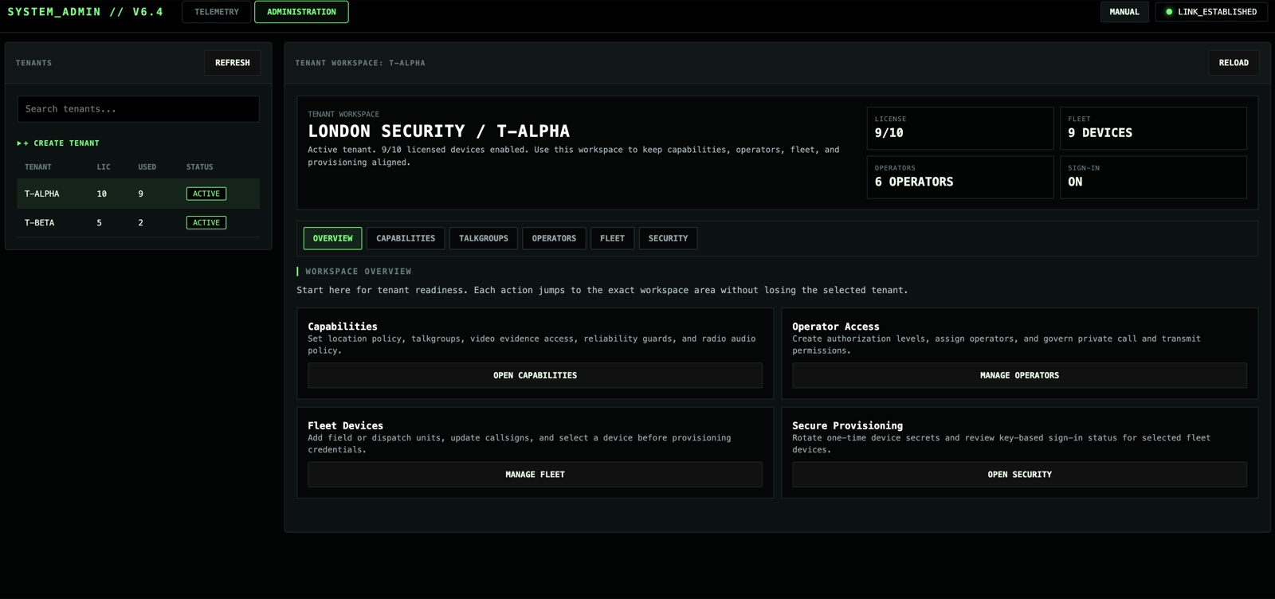The width and height of the screenshot is (1275, 599).
Task: Expand the Create Tenant section
Action: [59, 143]
